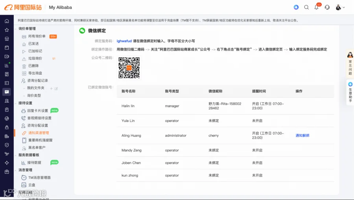
Task: Click the My Alibaba header title
Action: click(x=61, y=7)
